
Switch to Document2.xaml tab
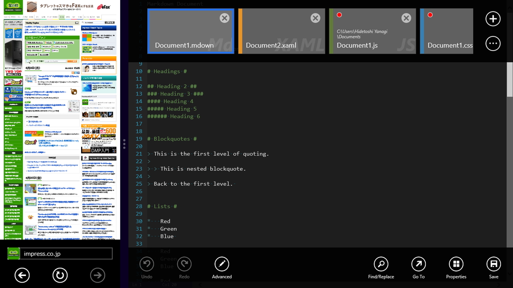[282, 31]
